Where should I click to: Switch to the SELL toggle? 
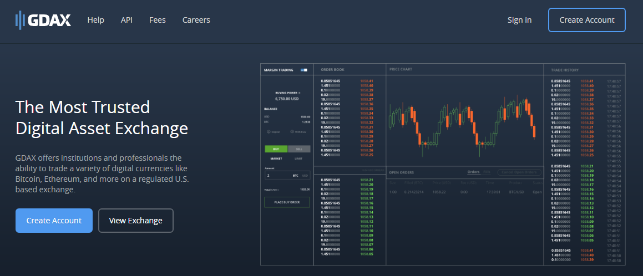coord(299,149)
